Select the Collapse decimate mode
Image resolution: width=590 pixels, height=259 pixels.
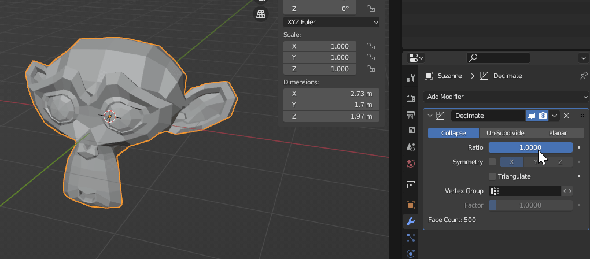453,133
